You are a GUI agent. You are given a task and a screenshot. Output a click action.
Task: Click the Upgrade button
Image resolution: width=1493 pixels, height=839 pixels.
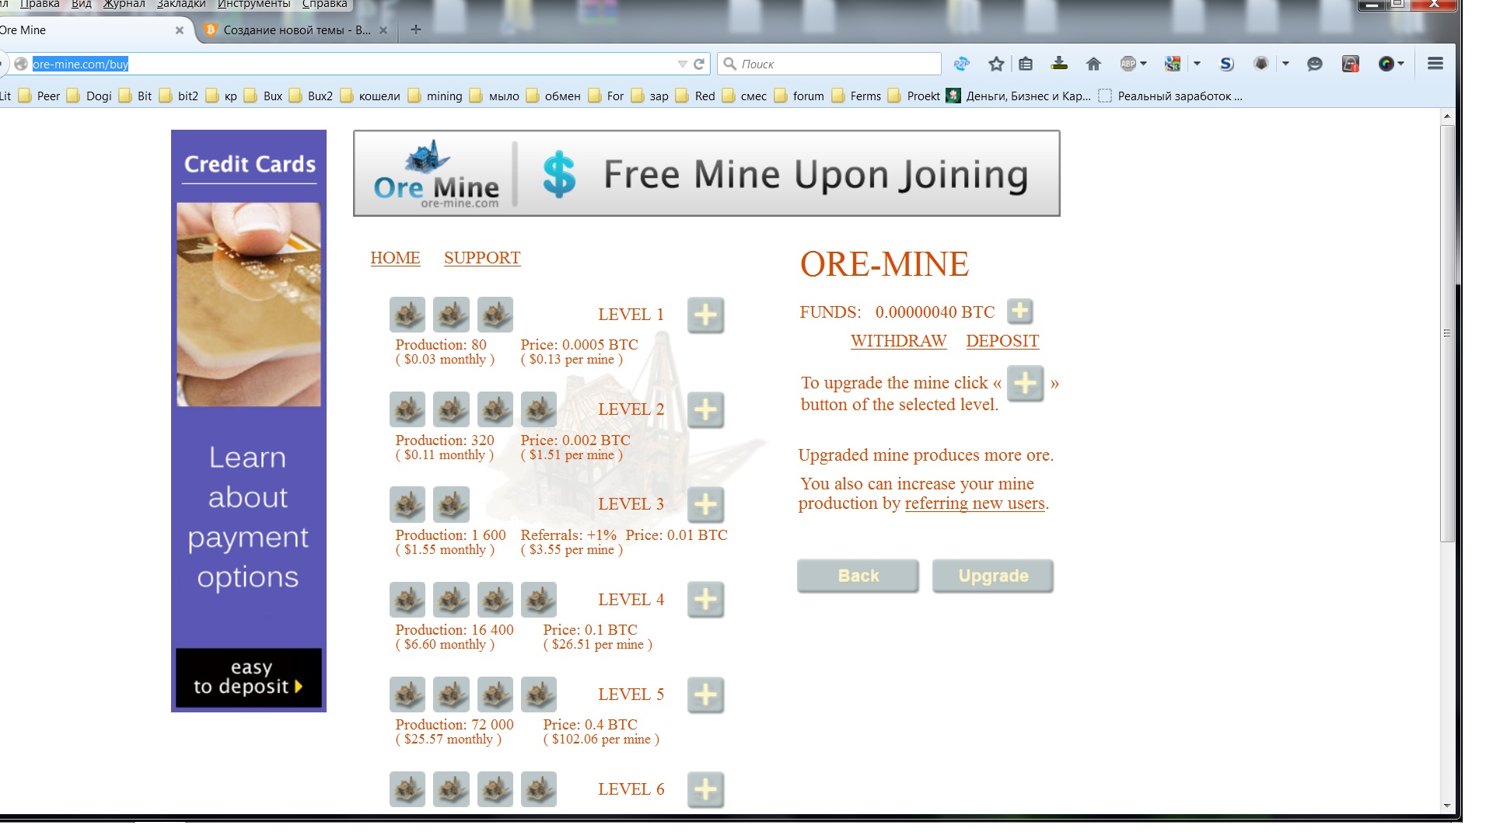pos(993,576)
